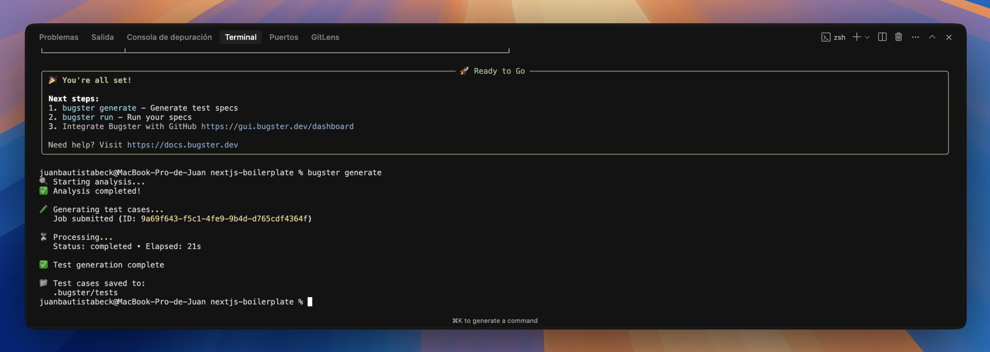Click the active Terminal tab
The image size is (990, 352).
241,37
